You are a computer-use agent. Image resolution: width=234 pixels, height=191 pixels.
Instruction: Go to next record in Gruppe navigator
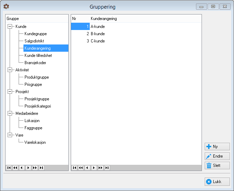pos(28,168)
